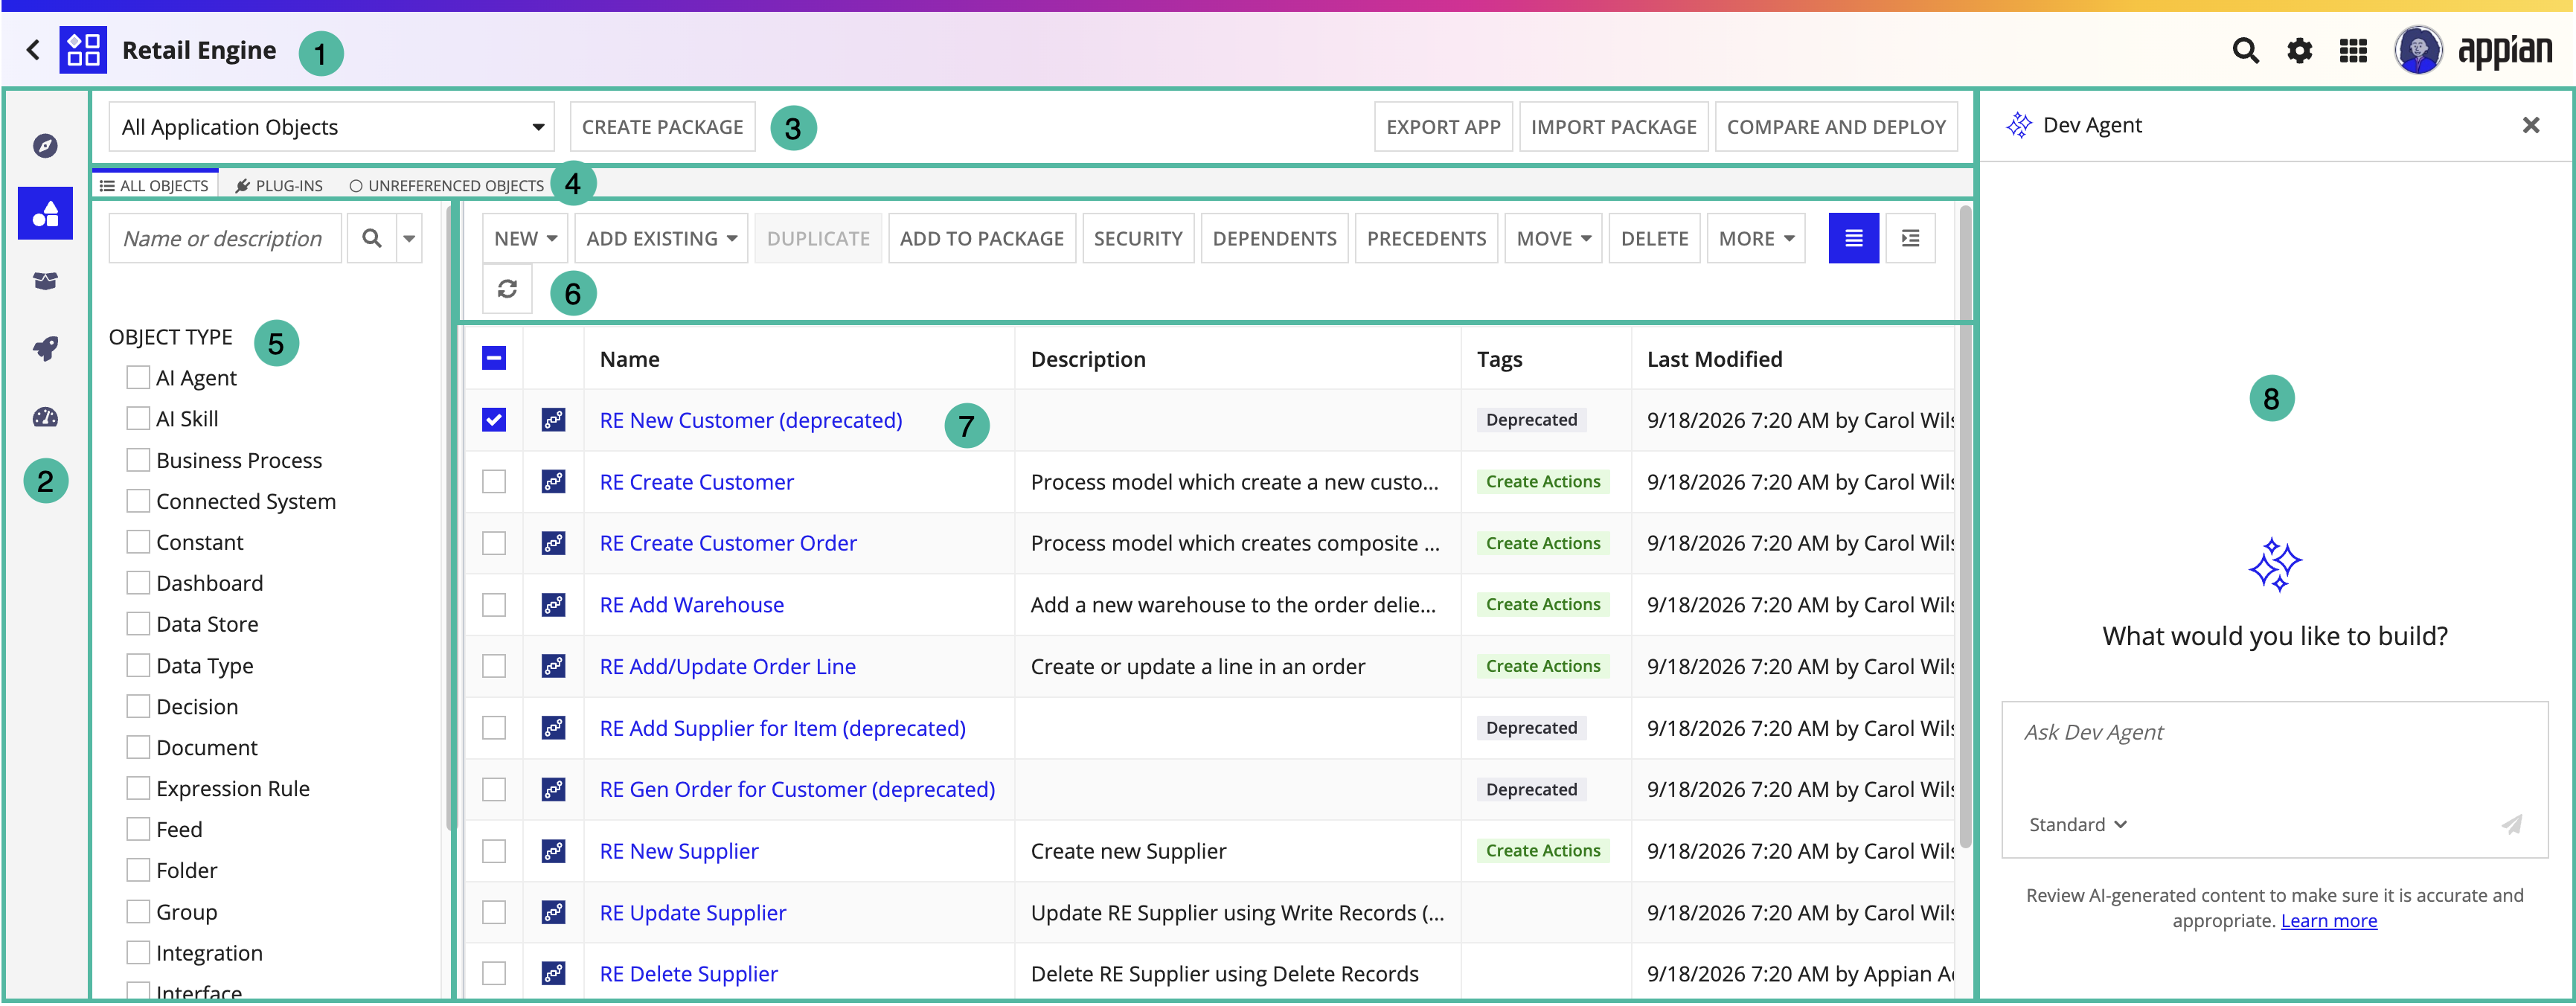The height and width of the screenshot is (1006, 2576).
Task: Select the Build objects sidebar icon
Action: click(45, 213)
